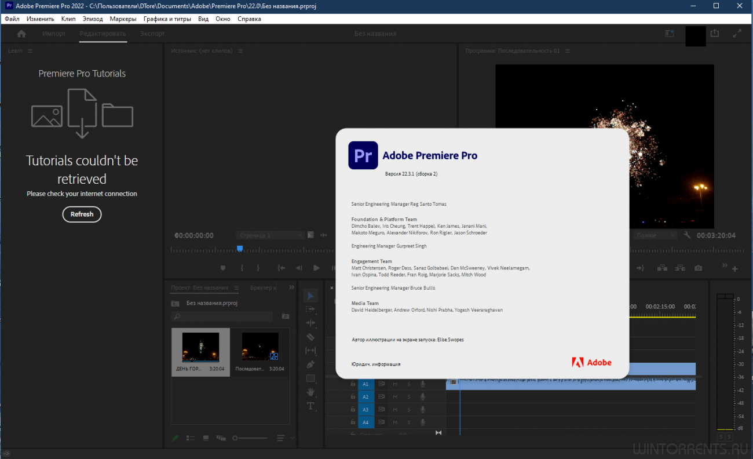Toggle writable pencil icon in Project panel
Viewport: 753px width, 459px height.
(x=176, y=438)
